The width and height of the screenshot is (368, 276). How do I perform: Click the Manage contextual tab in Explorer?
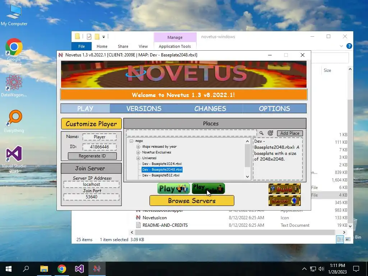pyautogui.click(x=175, y=37)
